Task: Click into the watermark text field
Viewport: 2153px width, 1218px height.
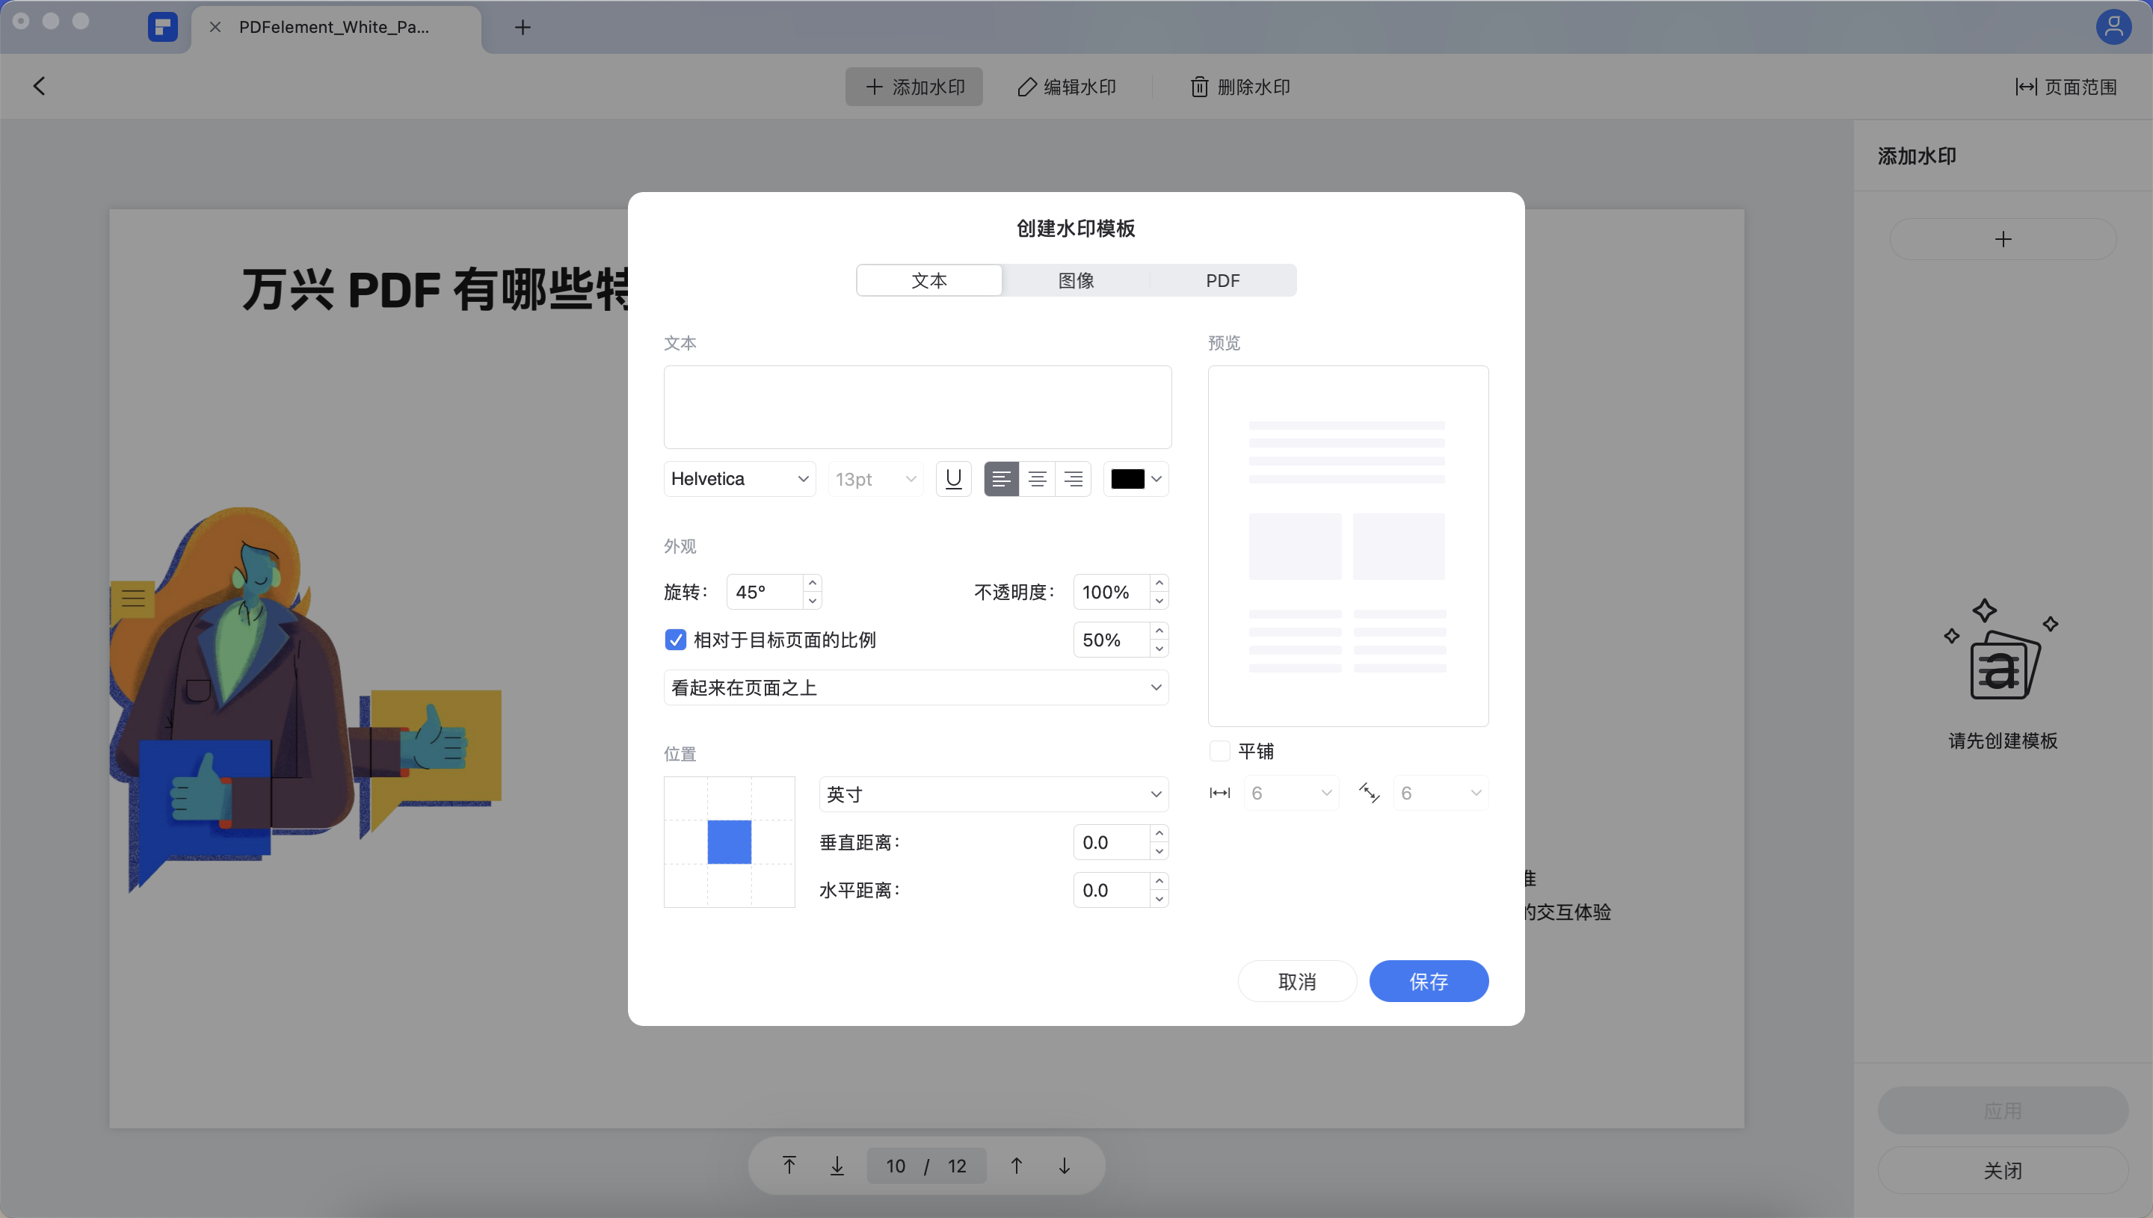Action: tap(917, 406)
